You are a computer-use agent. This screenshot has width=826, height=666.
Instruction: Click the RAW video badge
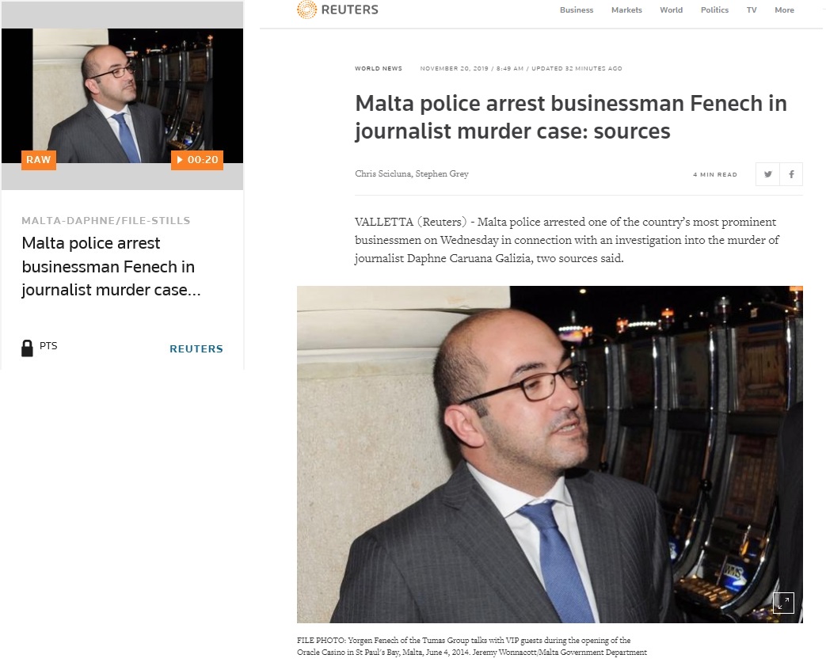39,160
